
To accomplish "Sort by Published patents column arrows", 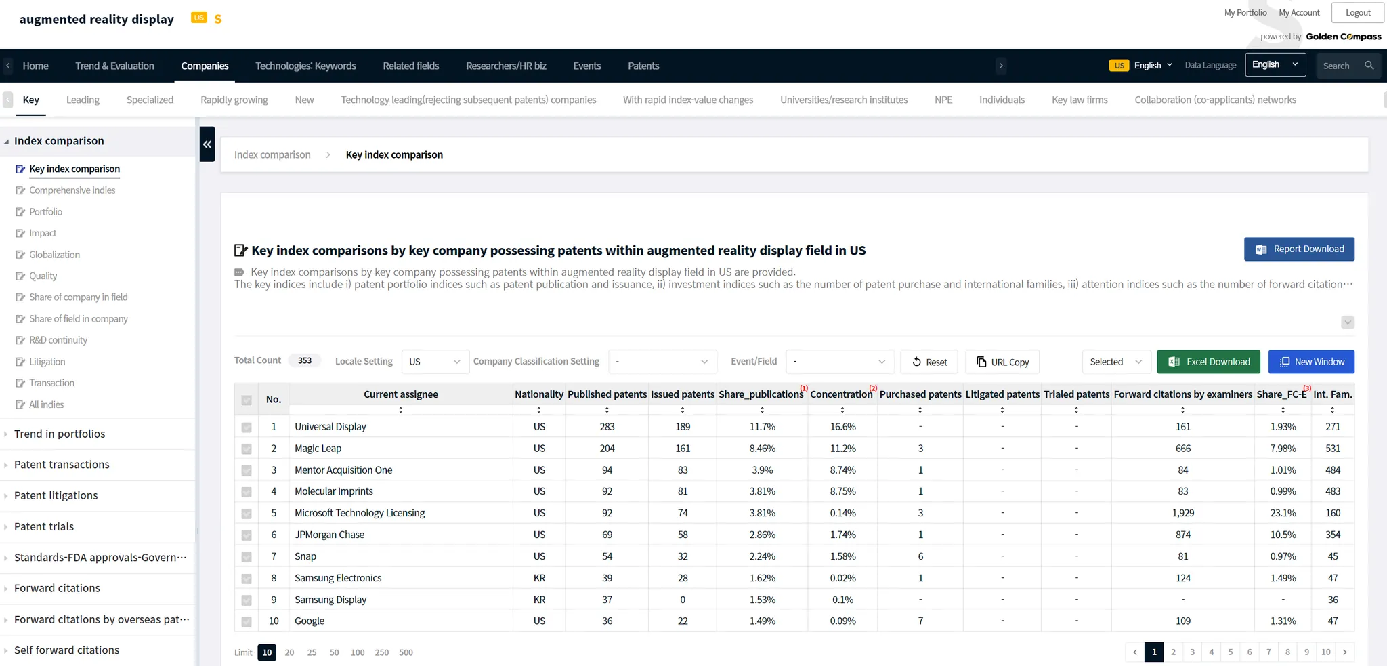I will [x=607, y=410].
